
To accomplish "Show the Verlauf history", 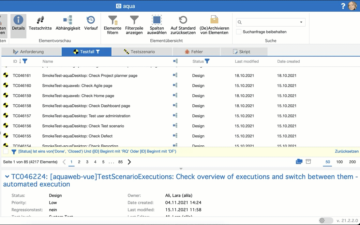I will [x=91, y=23].
